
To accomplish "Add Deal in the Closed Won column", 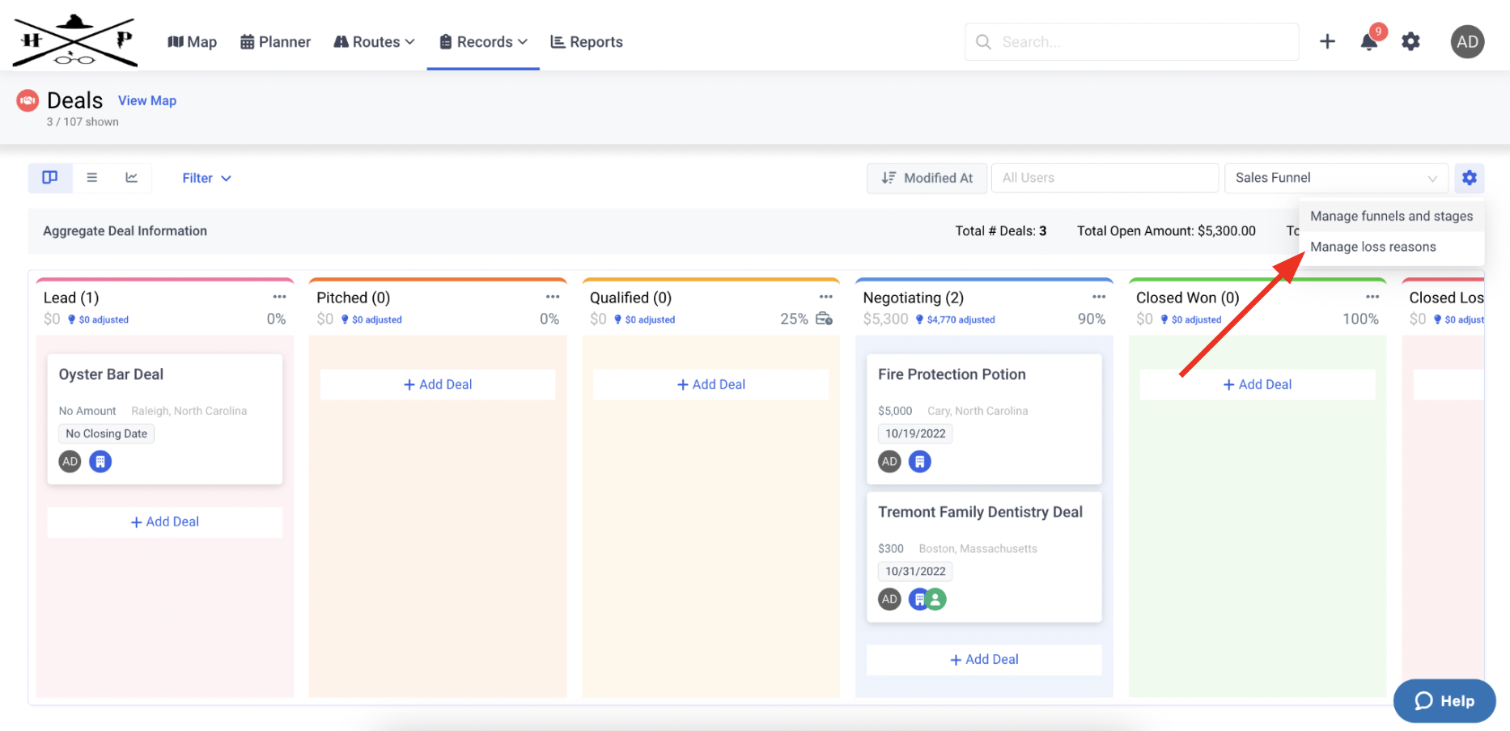I will (x=1258, y=385).
